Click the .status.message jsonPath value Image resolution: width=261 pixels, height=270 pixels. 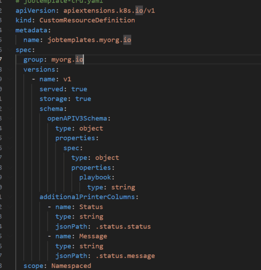(125, 256)
